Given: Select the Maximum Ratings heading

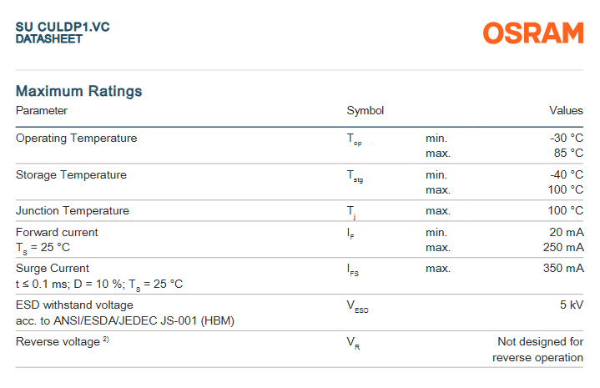Looking at the screenshot, I should [79, 91].
